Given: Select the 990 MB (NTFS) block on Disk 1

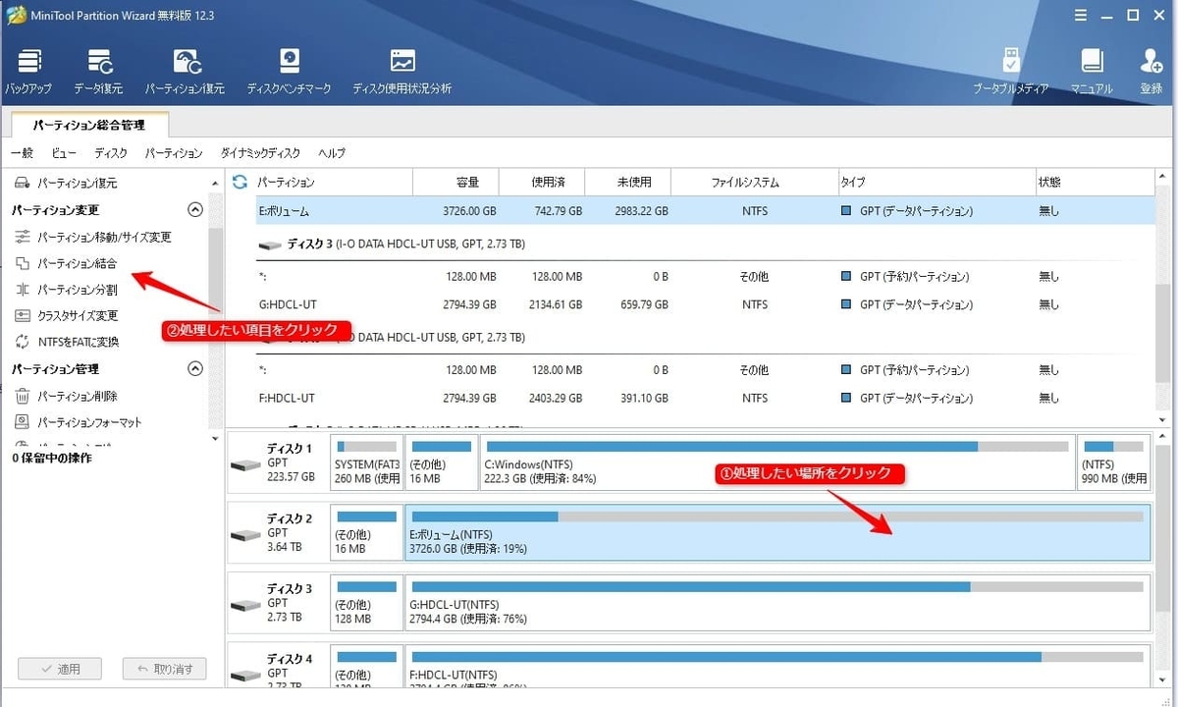Looking at the screenshot, I should coord(1113,462).
